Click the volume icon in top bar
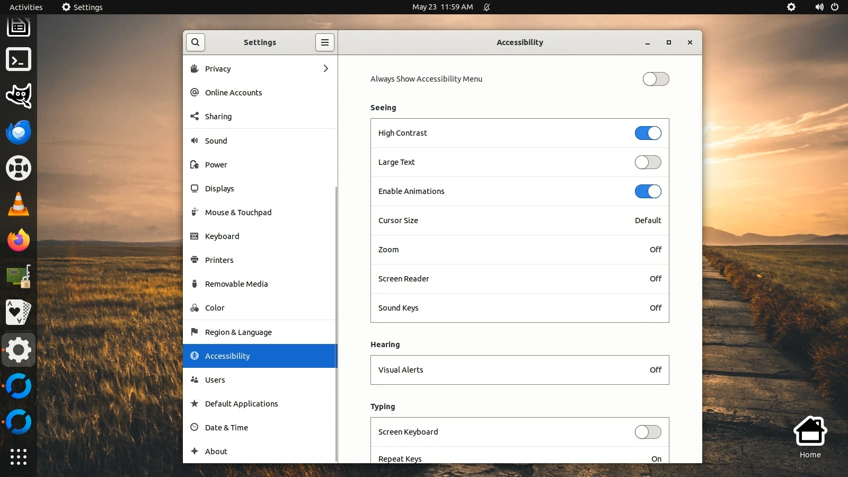Screen dimensions: 848x477 pyautogui.click(x=819, y=7)
